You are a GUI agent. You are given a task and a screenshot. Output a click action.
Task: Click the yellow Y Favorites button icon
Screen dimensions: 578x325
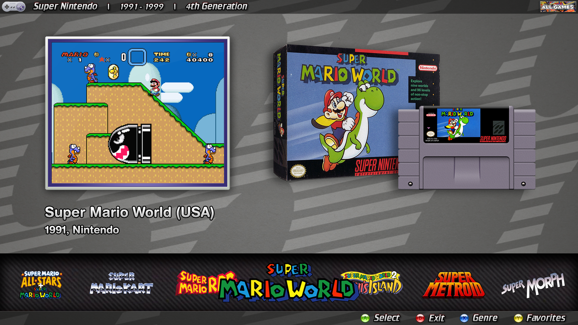click(x=518, y=317)
